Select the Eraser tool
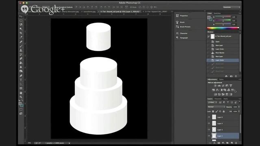The width and height of the screenshot is (260, 146). click(21, 58)
